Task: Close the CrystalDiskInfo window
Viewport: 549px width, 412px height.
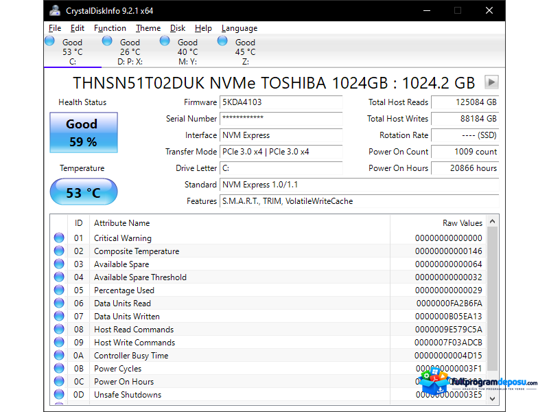Action: pyautogui.click(x=489, y=10)
